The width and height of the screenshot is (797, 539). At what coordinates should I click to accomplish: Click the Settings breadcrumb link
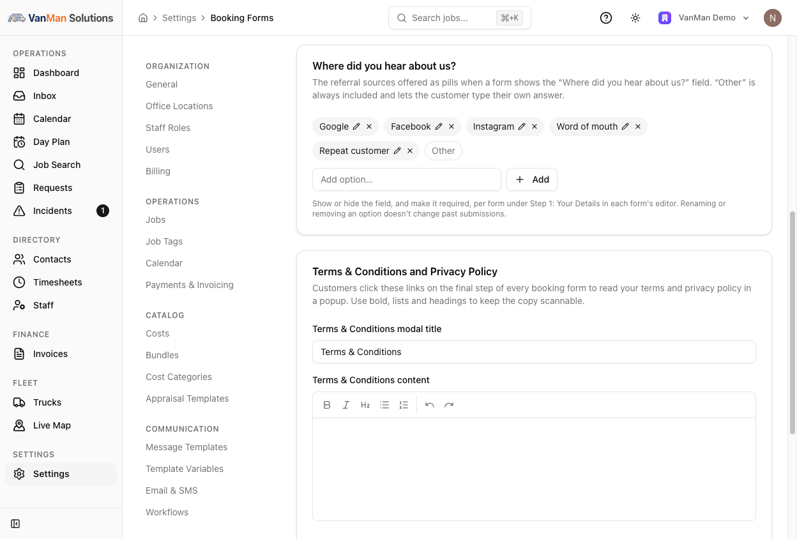[x=179, y=18]
